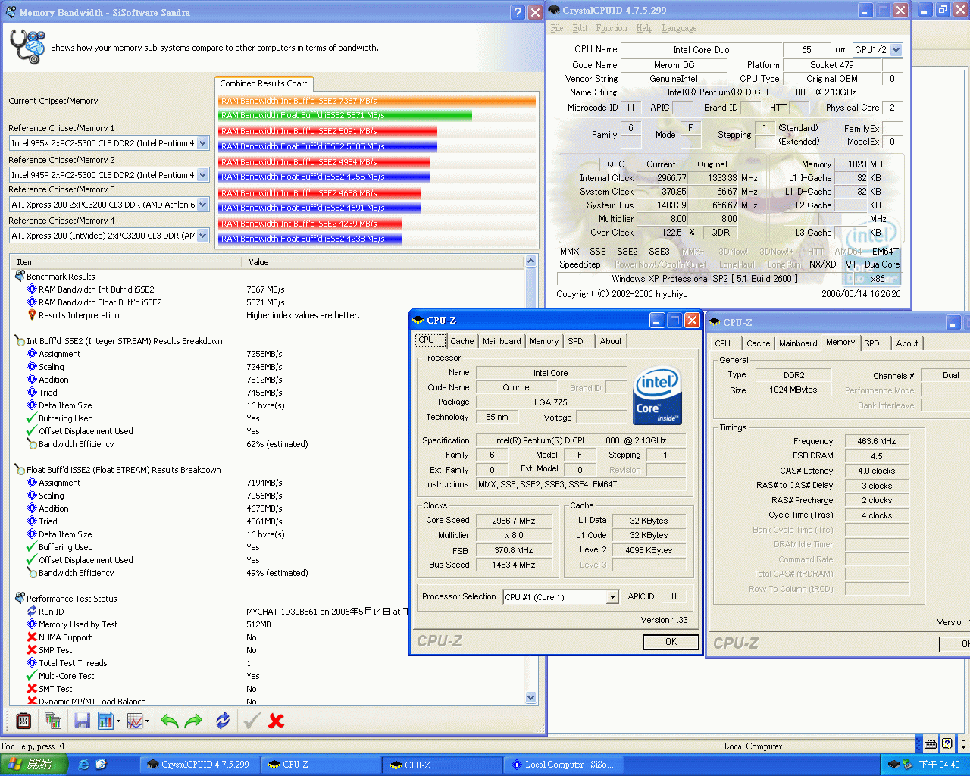Switch to SPD tab in front CPU-Z window
This screenshot has width=970, height=776.
(576, 341)
